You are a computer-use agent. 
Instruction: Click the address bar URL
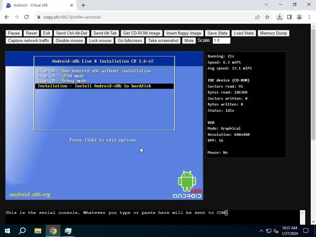pyautogui.click(x=72, y=17)
